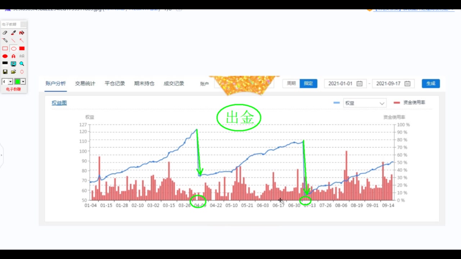Viewport: 461px width, 259px height.
Task: Select the magnifier zoom tool
Action: pyautogui.click(x=22, y=64)
